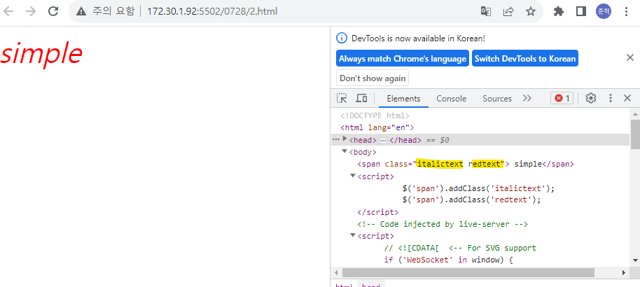This screenshot has height=287, width=640.
Task: Select the addClass('redtext') script line
Action: coord(471,200)
